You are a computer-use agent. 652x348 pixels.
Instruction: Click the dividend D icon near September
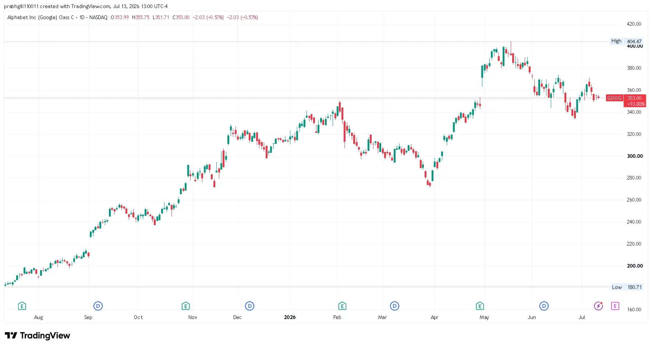tap(98, 306)
